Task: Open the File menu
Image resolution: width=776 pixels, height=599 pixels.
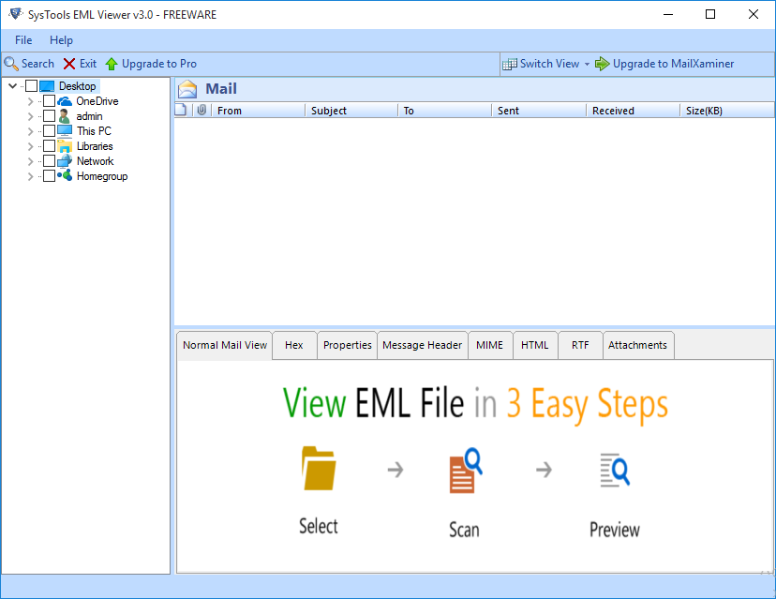Action: point(23,40)
